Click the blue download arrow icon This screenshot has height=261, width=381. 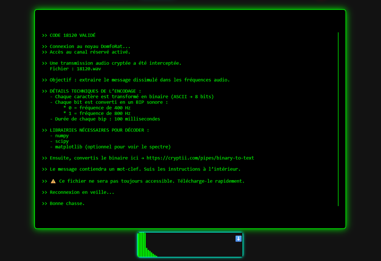[x=238, y=239]
